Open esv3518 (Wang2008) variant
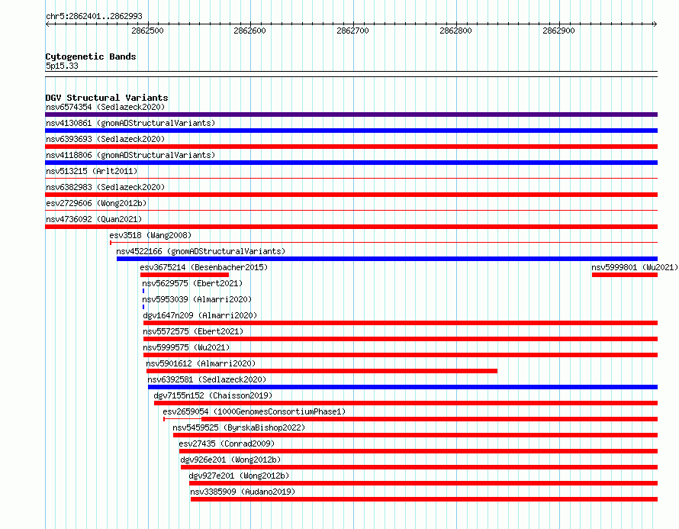The width and height of the screenshot is (679, 529). tap(150, 235)
